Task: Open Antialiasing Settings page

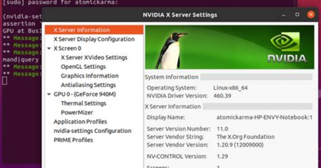Action: (x=88, y=85)
